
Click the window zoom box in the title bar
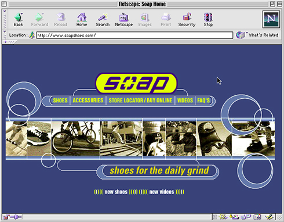[x=272, y=4]
